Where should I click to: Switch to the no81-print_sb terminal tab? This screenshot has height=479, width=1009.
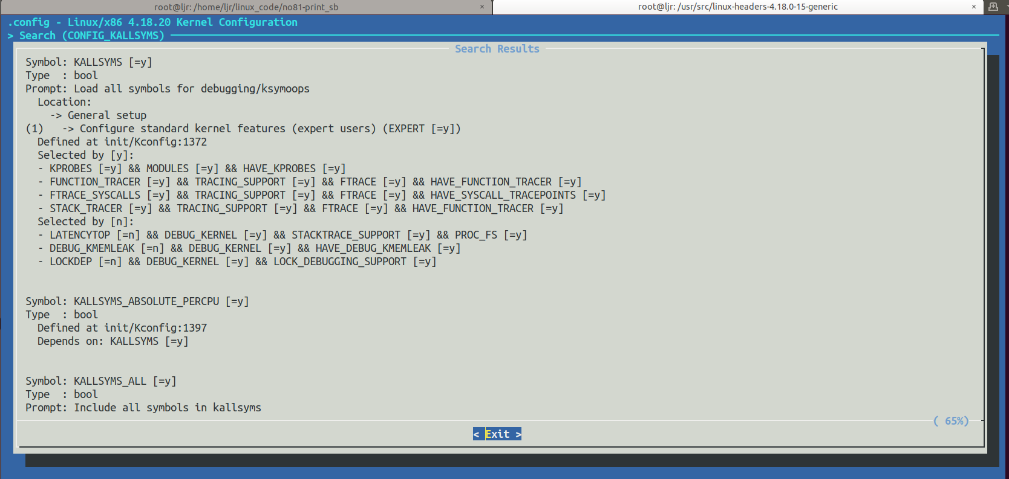246,7
